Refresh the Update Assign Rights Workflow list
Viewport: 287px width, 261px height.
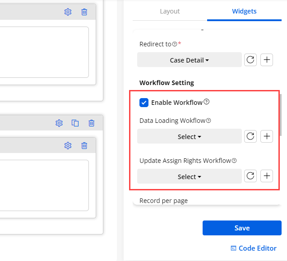[250, 176]
